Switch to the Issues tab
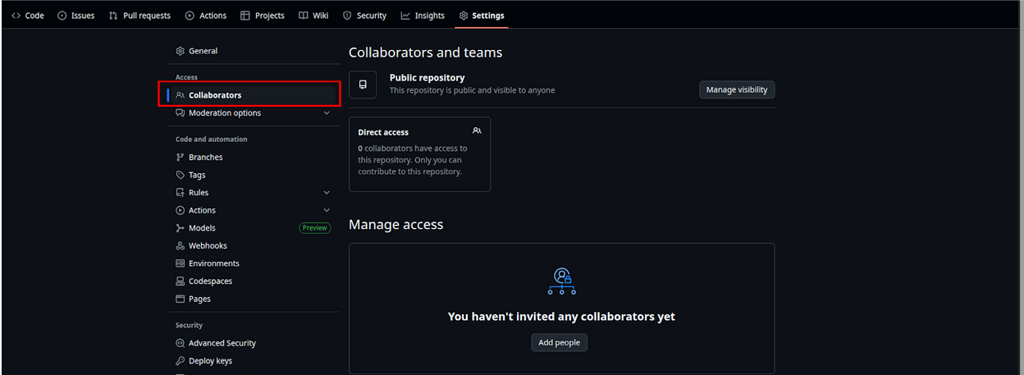This screenshot has width=1024, height=375. [76, 16]
